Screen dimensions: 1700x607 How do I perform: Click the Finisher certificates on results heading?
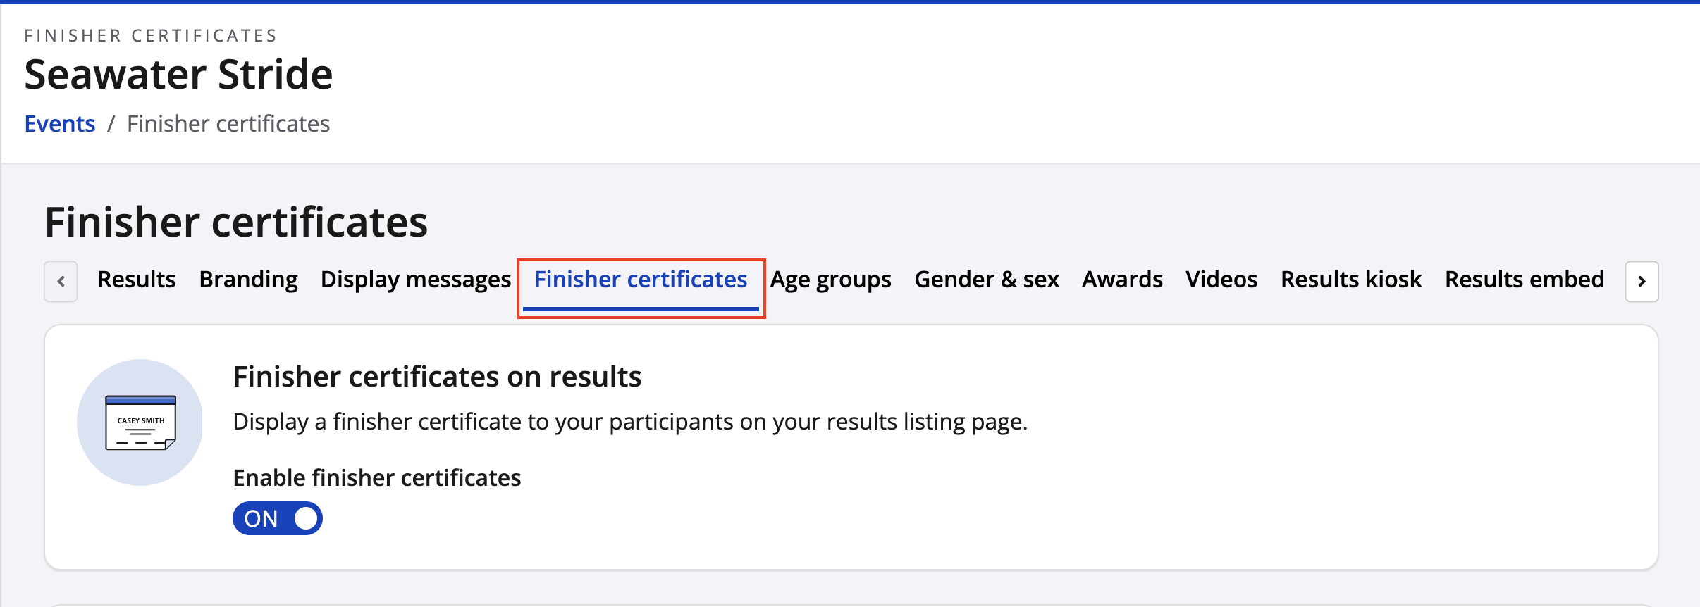coord(437,377)
